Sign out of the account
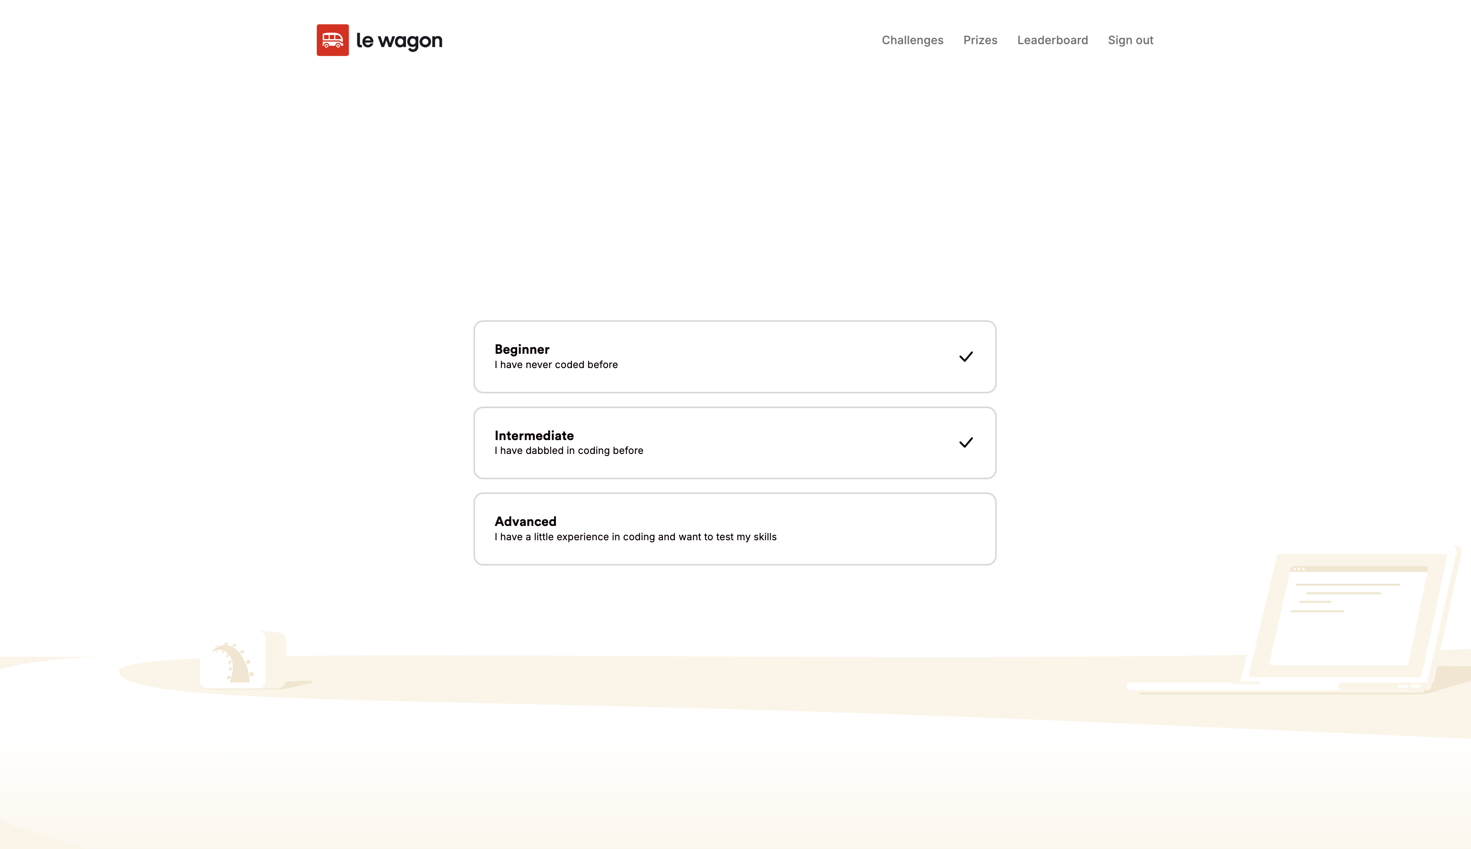 pos(1130,40)
